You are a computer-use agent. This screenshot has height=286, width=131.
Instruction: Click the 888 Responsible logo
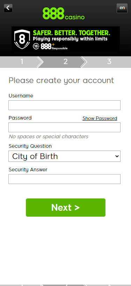coord(54,46)
